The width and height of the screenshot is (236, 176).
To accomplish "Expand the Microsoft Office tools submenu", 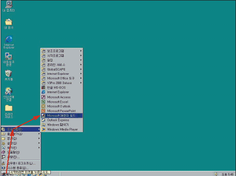I will [62, 78].
